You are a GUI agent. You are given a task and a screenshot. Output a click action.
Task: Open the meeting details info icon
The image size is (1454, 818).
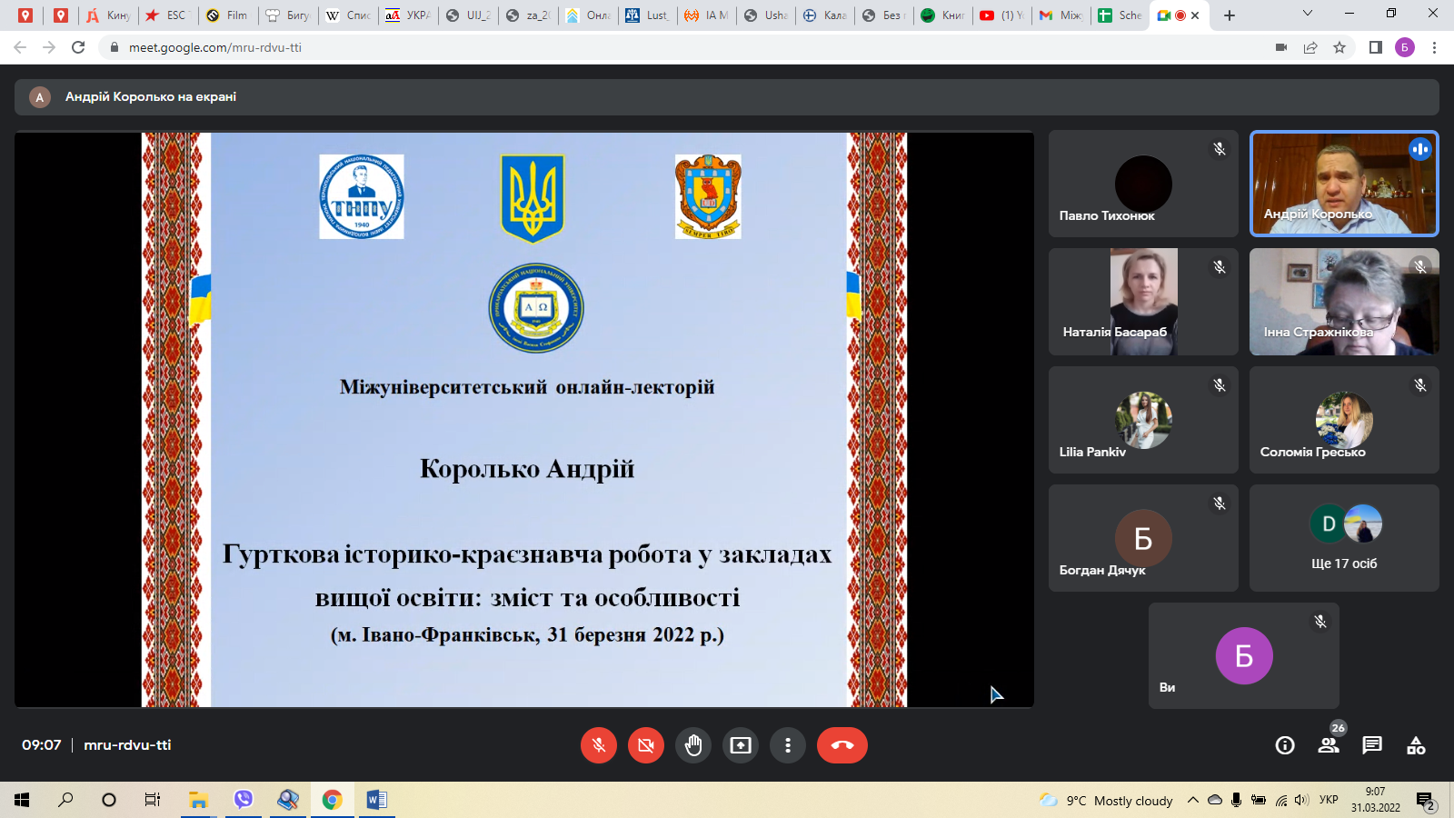pyautogui.click(x=1285, y=745)
